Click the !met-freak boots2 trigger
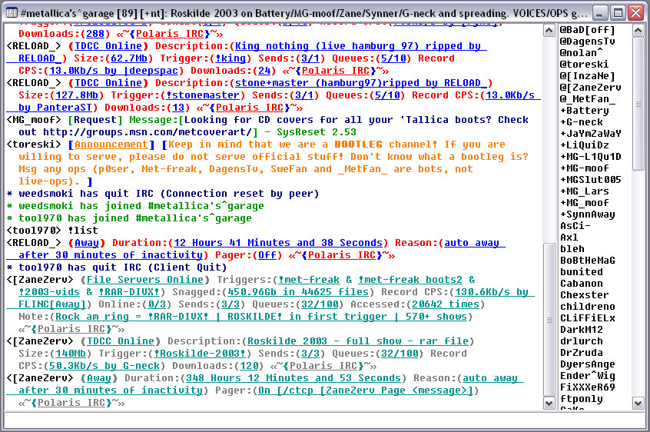Image resolution: width=650 pixels, height=432 pixels. 410,280
